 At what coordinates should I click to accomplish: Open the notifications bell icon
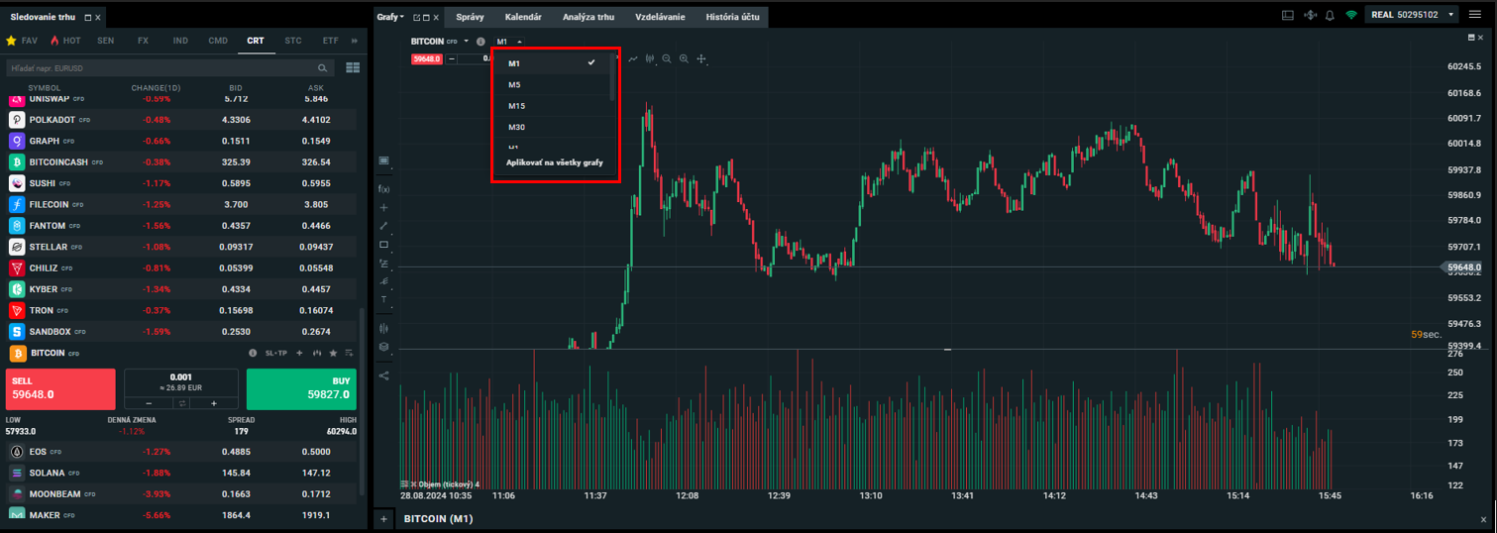click(1330, 15)
